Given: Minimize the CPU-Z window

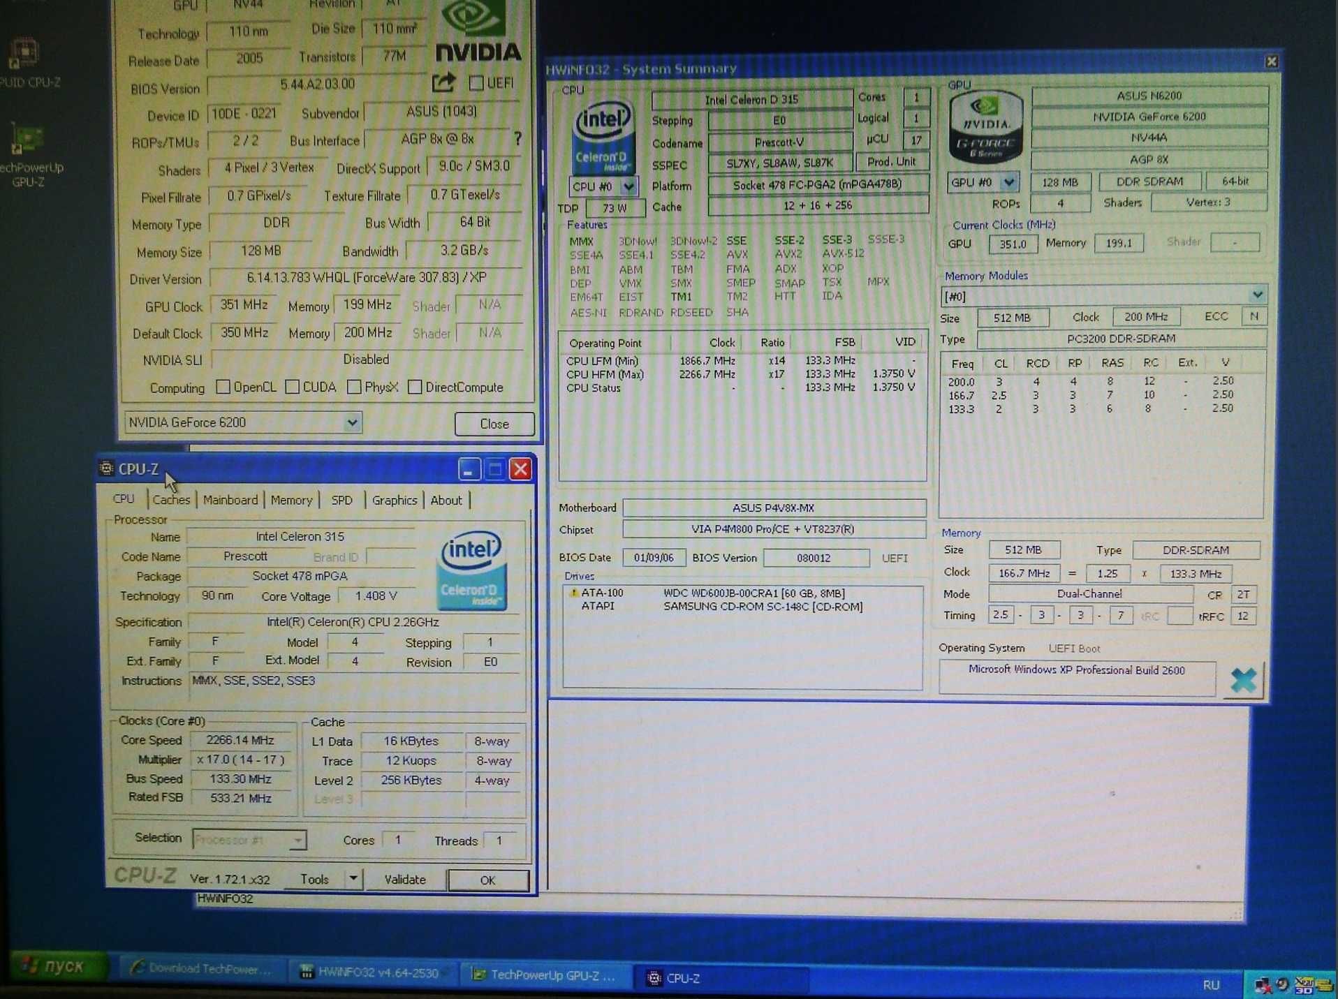Looking at the screenshot, I should click(x=469, y=469).
